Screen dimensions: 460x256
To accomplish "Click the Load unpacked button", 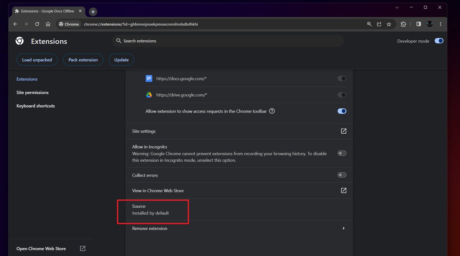I will point(37,60).
